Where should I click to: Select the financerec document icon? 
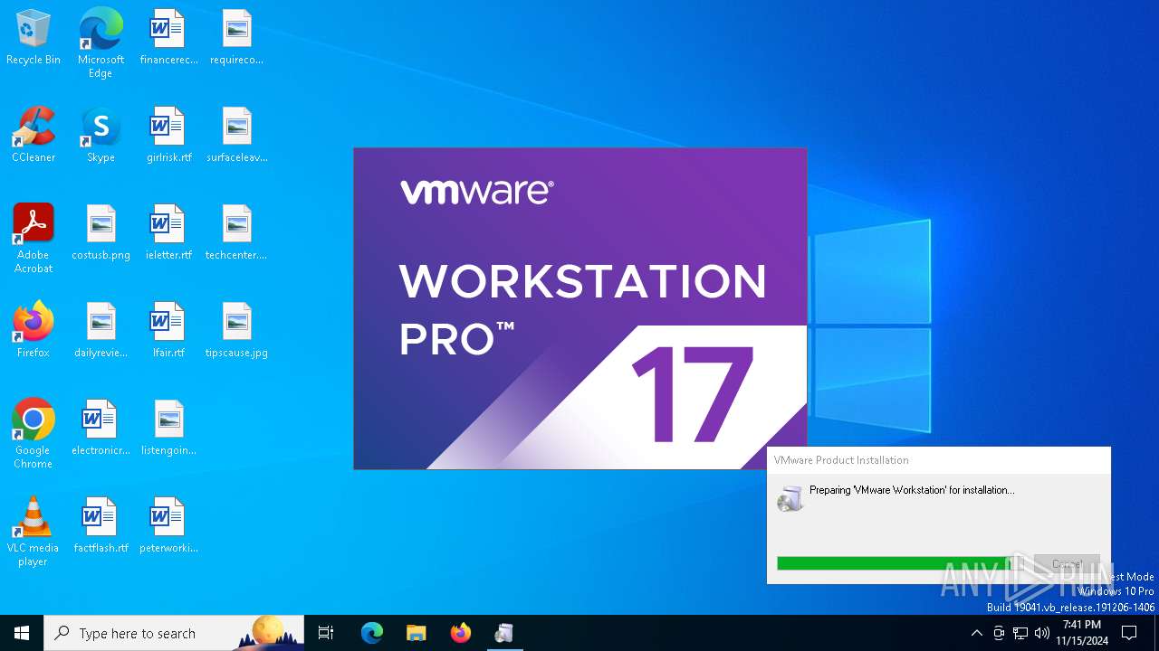pyautogui.click(x=168, y=38)
